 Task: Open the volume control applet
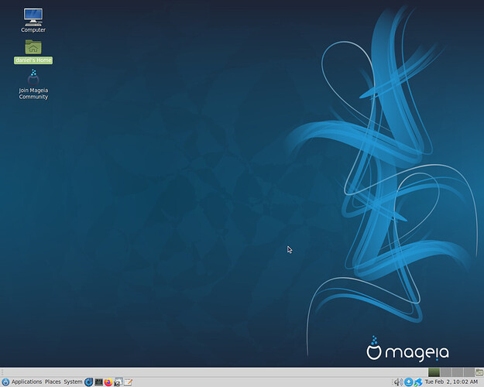pos(398,382)
